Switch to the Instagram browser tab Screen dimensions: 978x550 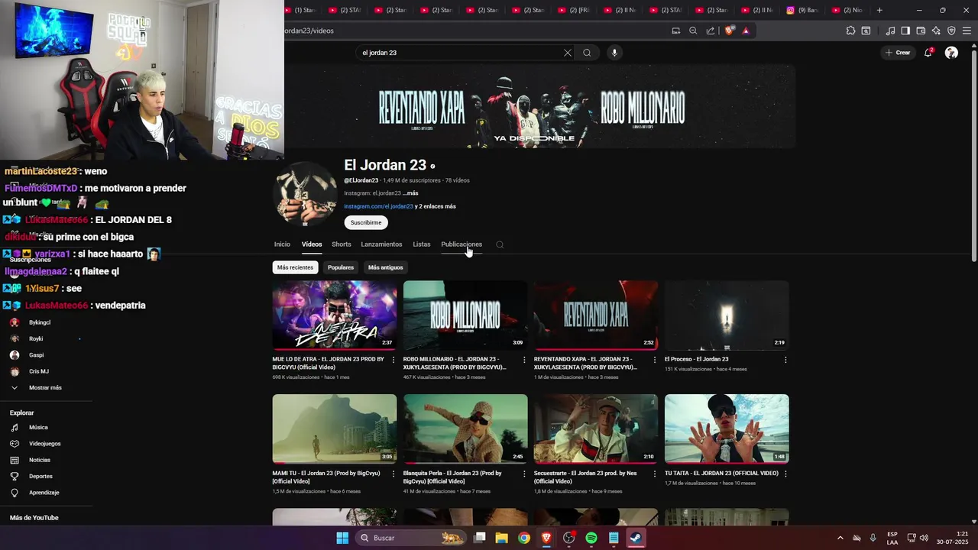(804, 10)
